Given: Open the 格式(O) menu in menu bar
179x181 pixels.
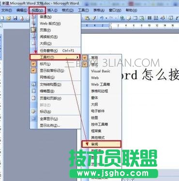Looking at the screenshot, I should [68, 10].
